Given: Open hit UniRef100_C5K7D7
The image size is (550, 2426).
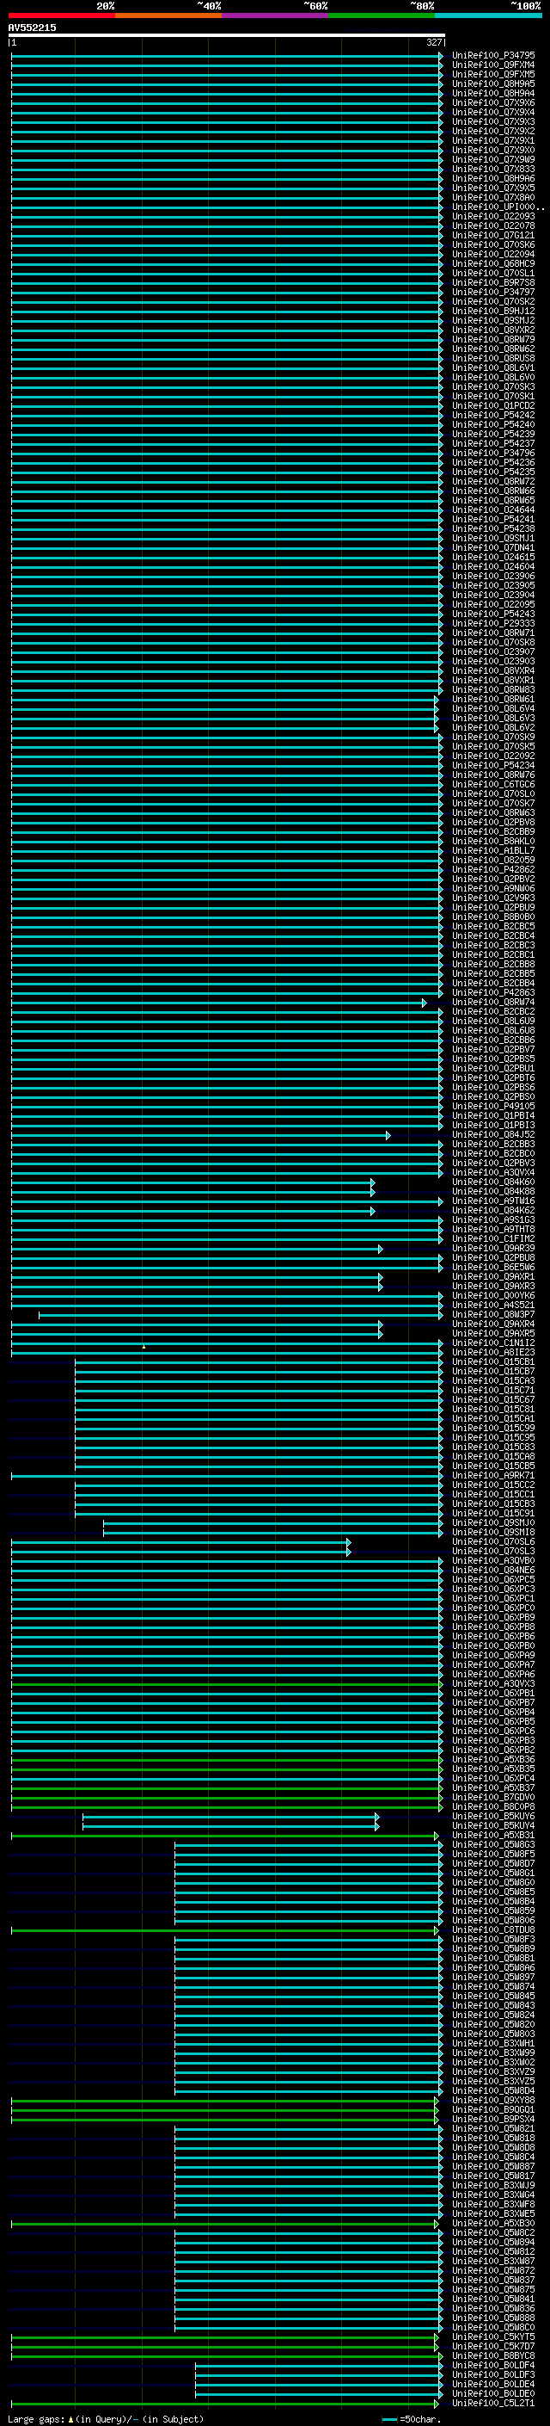Looking at the screenshot, I should 492,2346.
